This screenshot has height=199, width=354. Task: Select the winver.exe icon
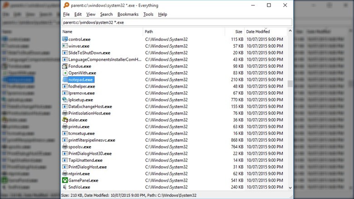pos(64,46)
